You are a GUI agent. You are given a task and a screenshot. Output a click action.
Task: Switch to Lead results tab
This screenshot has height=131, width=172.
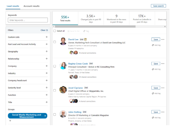pyautogui.click(x=13, y=6)
